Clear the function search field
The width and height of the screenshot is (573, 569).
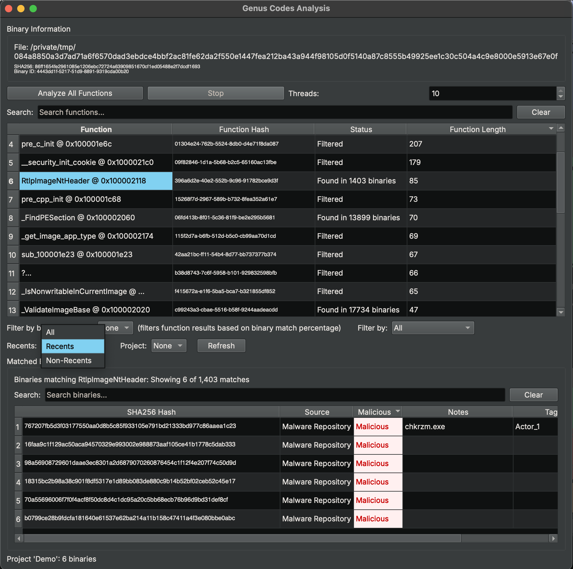coord(541,112)
